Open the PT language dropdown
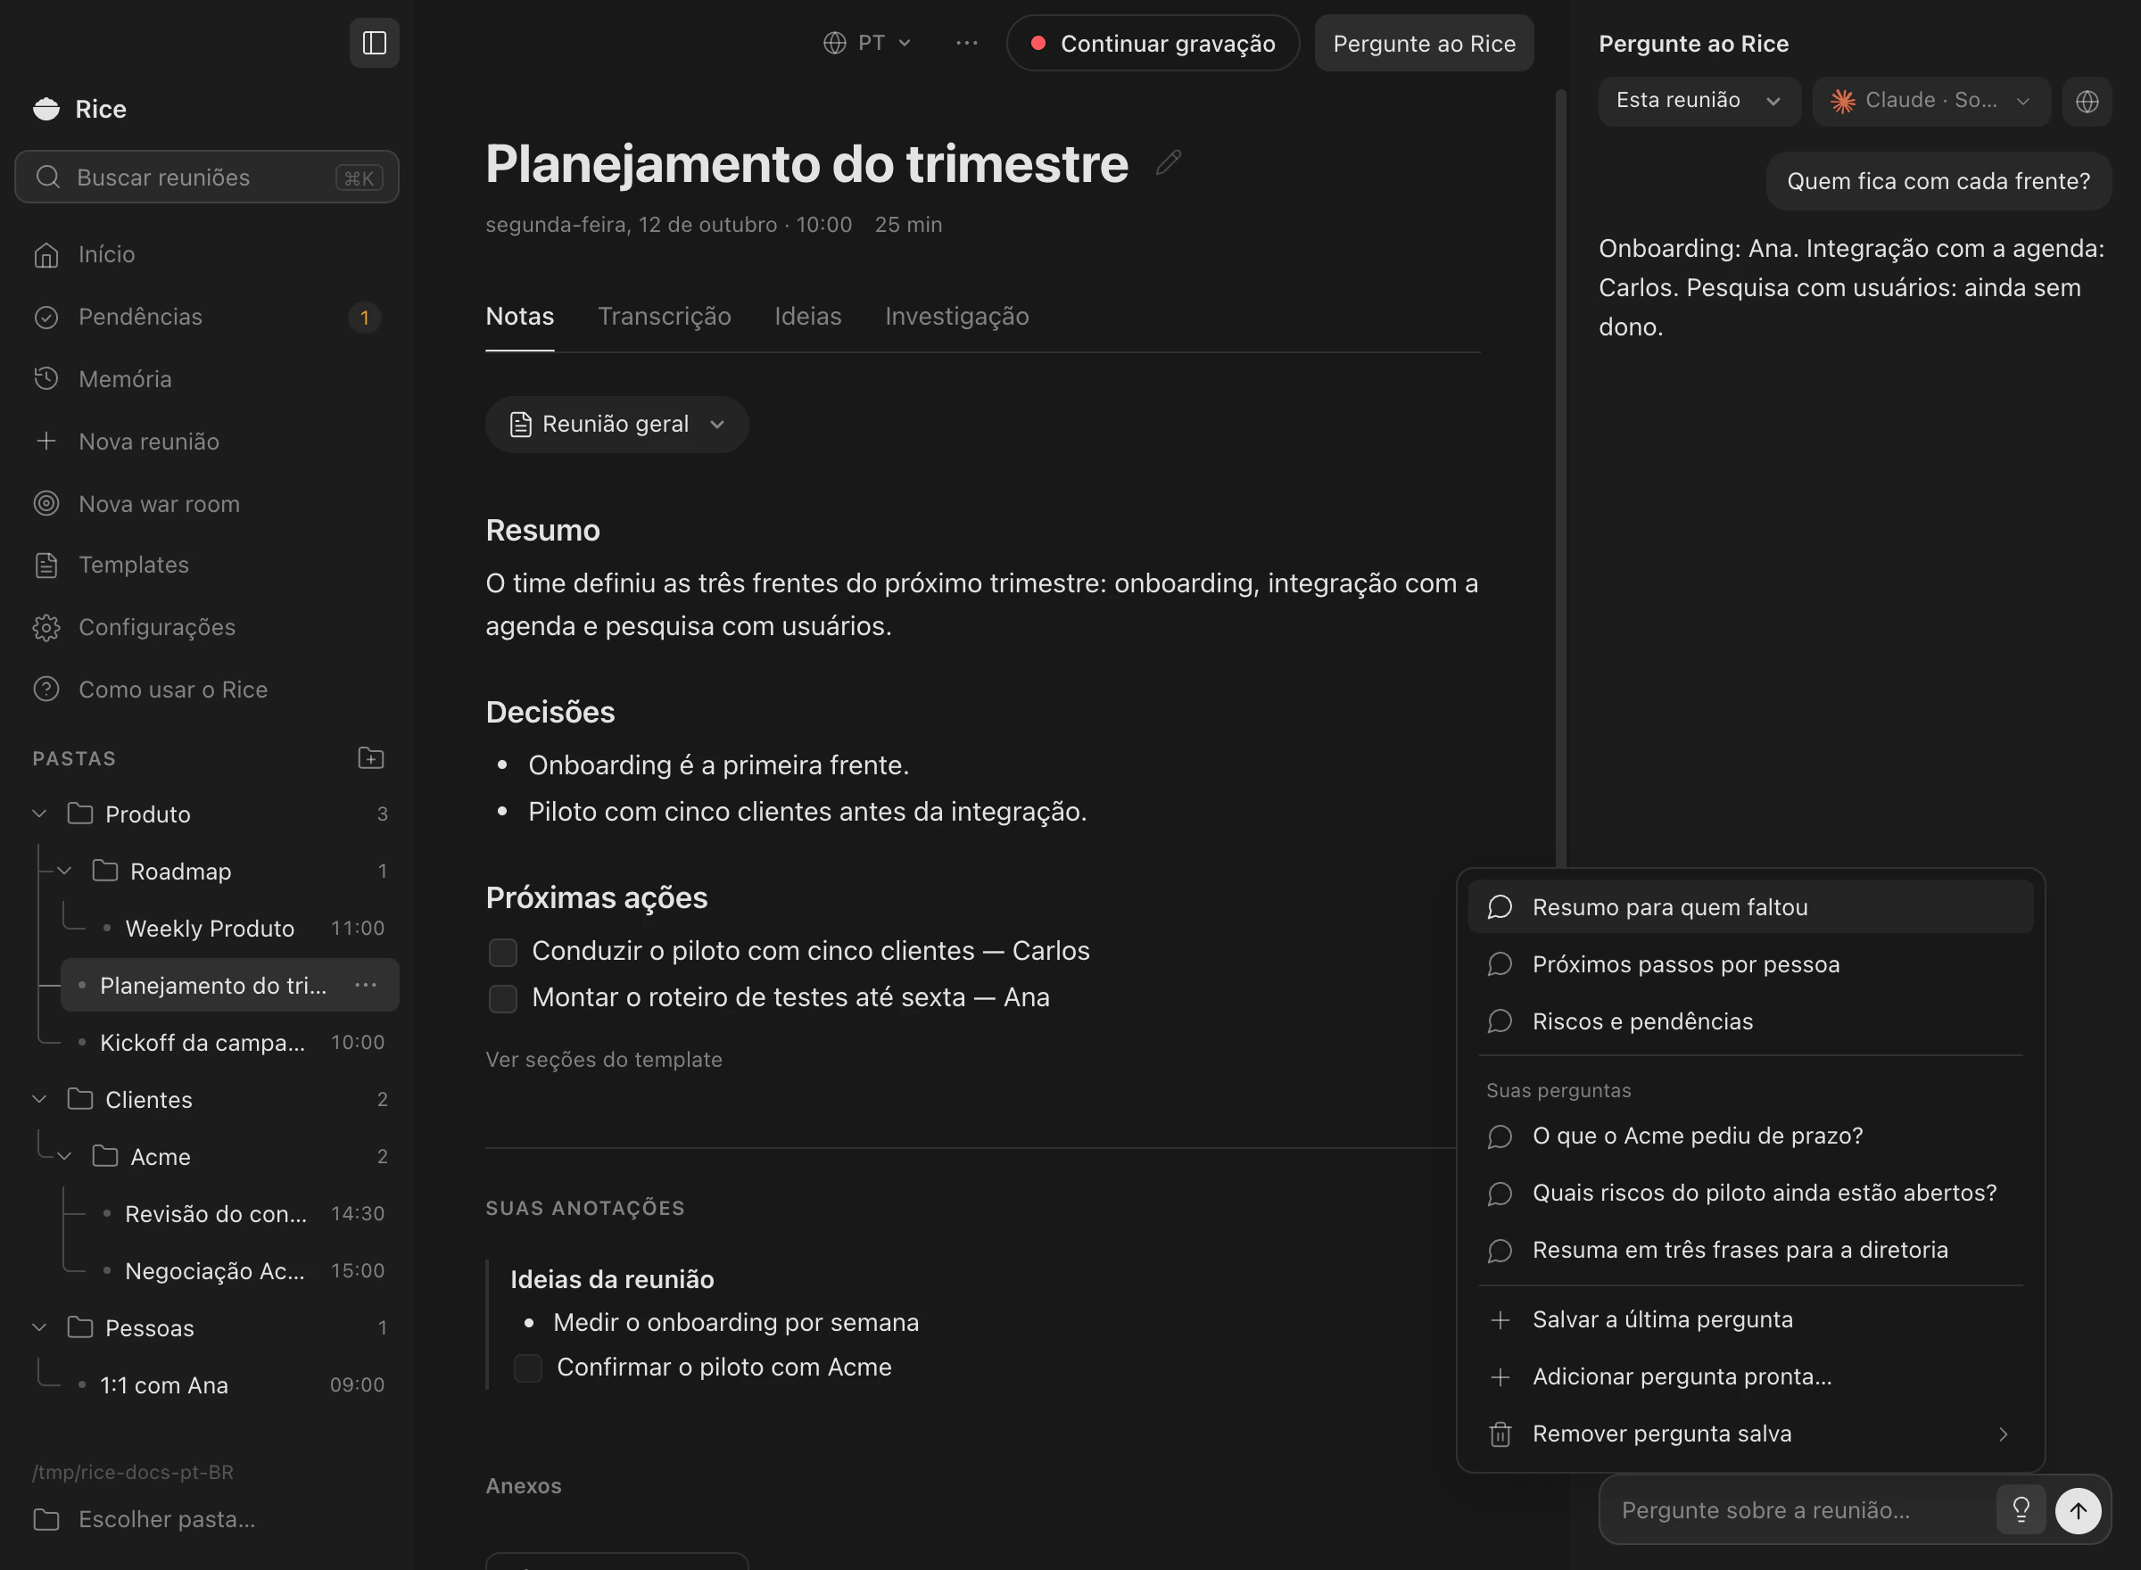2141x1570 pixels. point(867,43)
